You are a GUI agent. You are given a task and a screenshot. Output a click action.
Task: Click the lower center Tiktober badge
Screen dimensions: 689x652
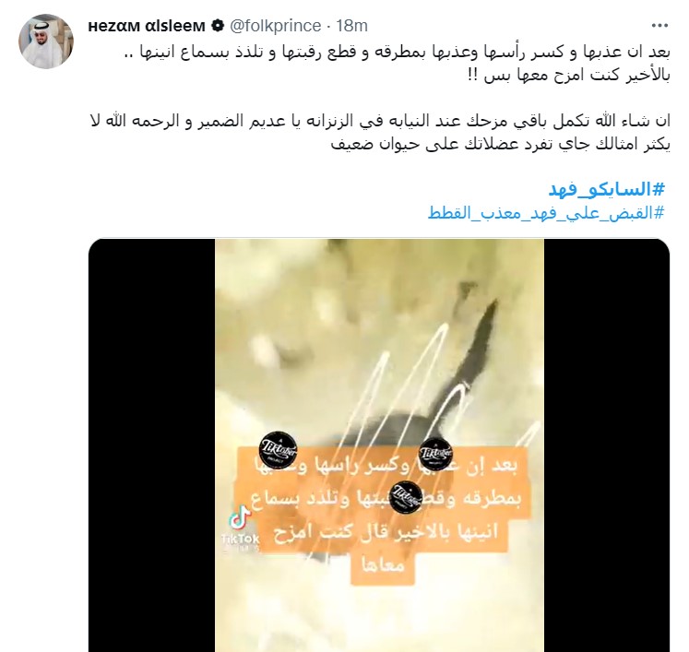pyautogui.click(x=406, y=497)
